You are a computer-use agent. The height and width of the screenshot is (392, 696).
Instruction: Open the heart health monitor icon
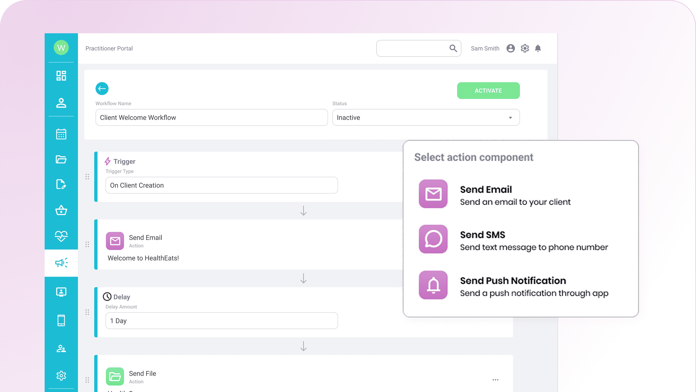[61, 236]
